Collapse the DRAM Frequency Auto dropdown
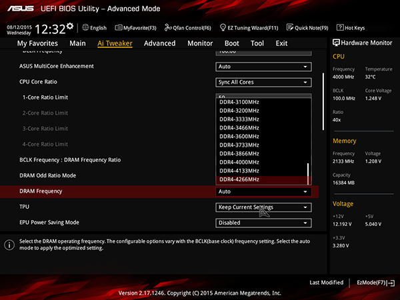Image resolution: width=400 pixels, height=300 pixels. point(263,191)
